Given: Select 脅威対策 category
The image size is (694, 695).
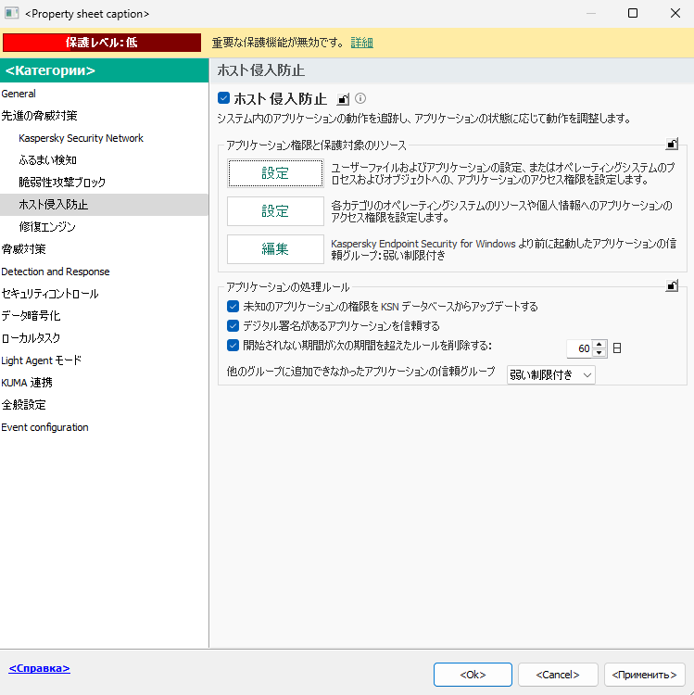Looking at the screenshot, I should 104,249.
